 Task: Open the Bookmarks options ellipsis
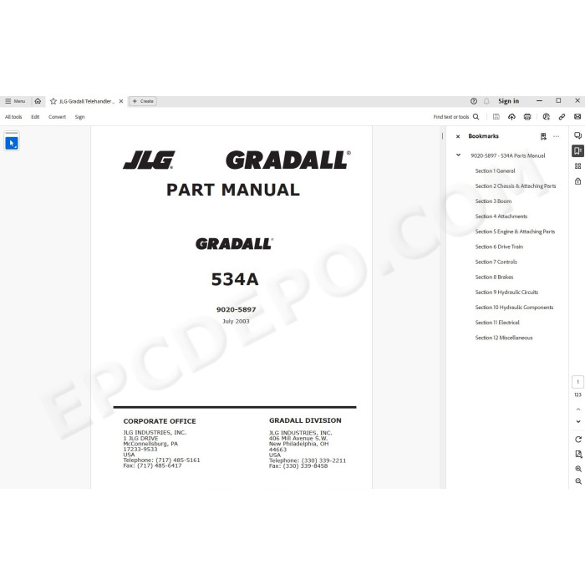tap(557, 136)
